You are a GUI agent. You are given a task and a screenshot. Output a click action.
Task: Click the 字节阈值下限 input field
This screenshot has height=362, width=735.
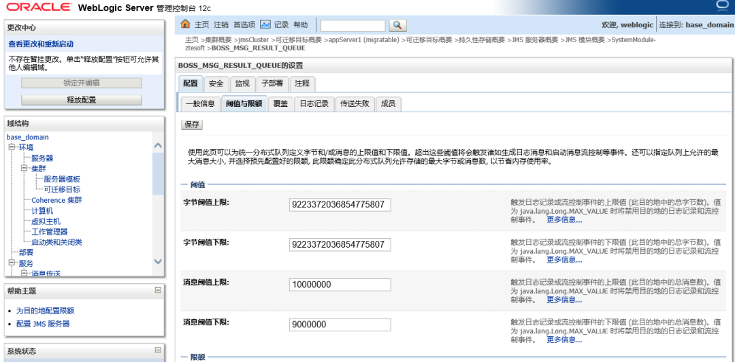coord(340,244)
